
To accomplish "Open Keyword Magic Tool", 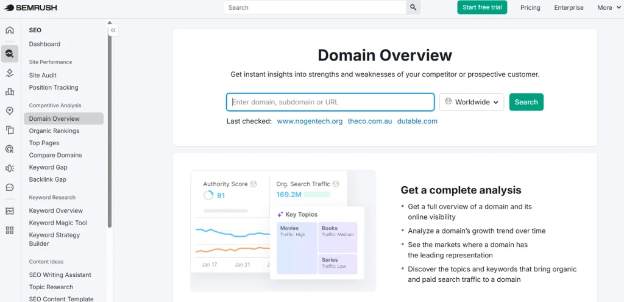I will pos(58,223).
